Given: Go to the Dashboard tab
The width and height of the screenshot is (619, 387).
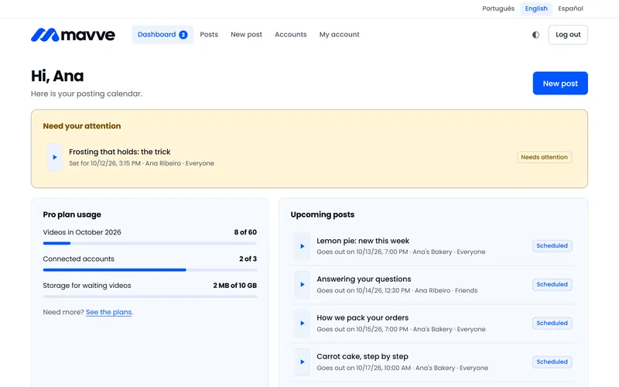Looking at the screenshot, I should (x=162, y=35).
